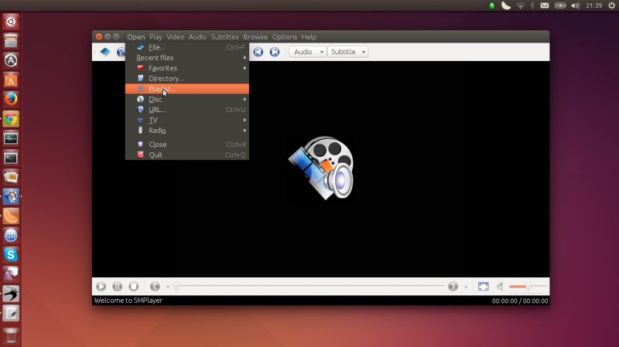The width and height of the screenshot is (619, 347).
Task: Click the Rewind arrow button
Action: [x=155, y=286]
